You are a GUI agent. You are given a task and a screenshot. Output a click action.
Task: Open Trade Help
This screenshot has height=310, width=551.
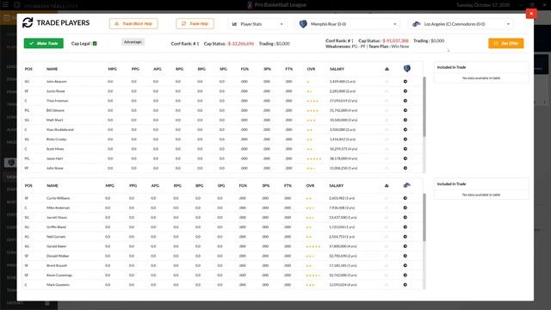(x=195, y=23)
